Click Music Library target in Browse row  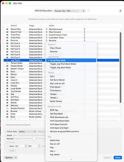tap(35, 111)
